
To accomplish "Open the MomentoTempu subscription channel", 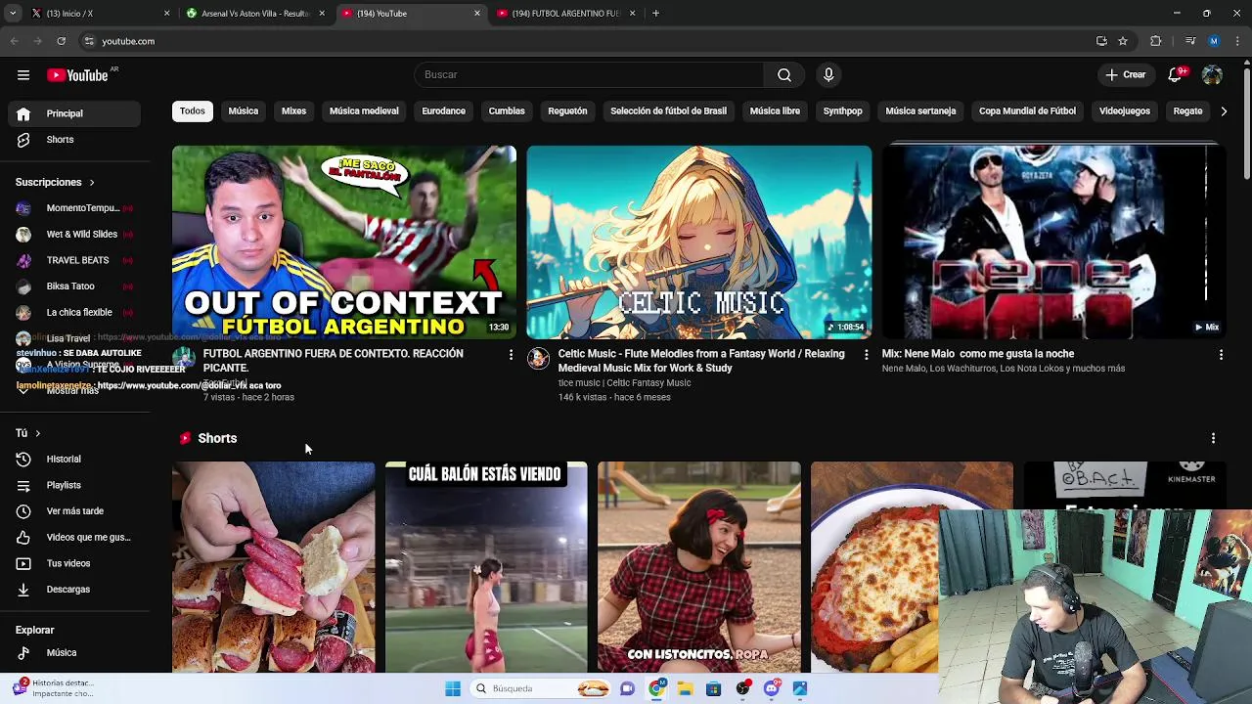I will [74, 208].
